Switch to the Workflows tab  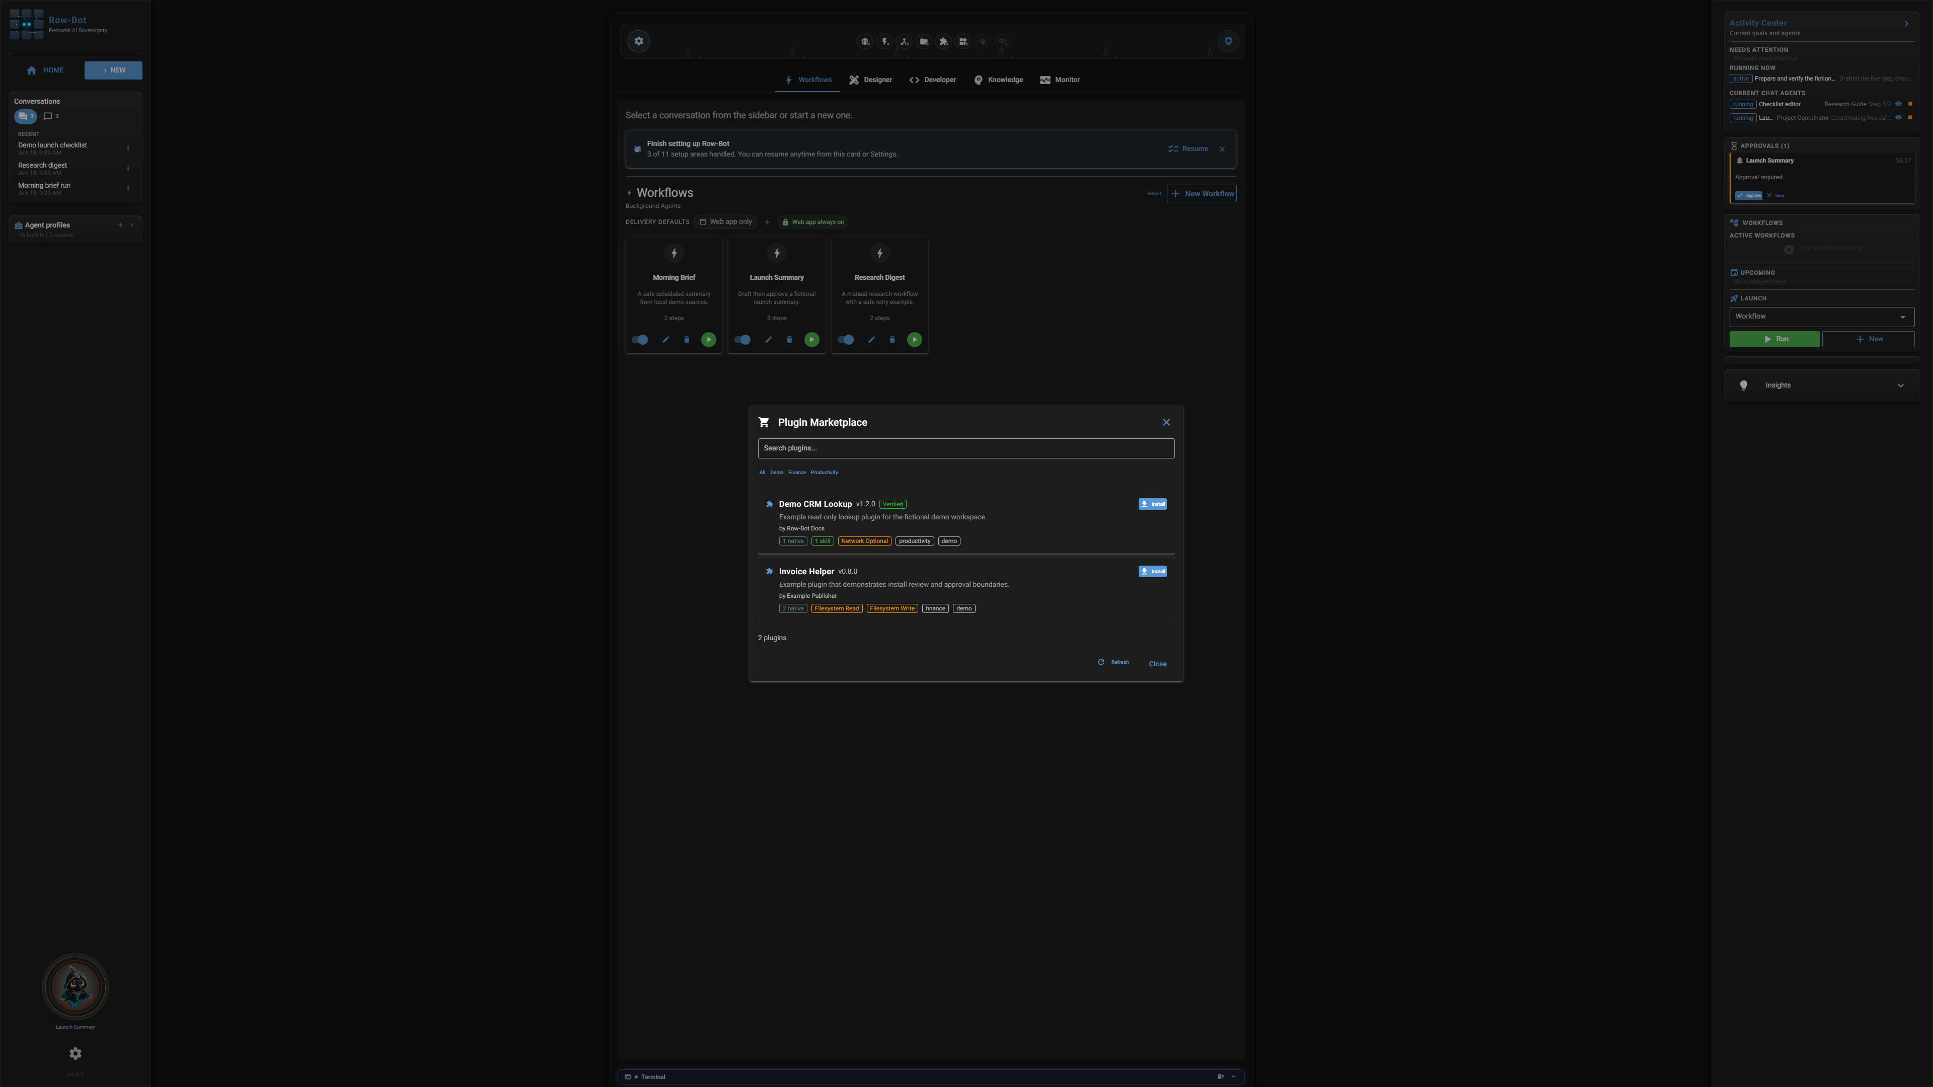click(807, 80)
